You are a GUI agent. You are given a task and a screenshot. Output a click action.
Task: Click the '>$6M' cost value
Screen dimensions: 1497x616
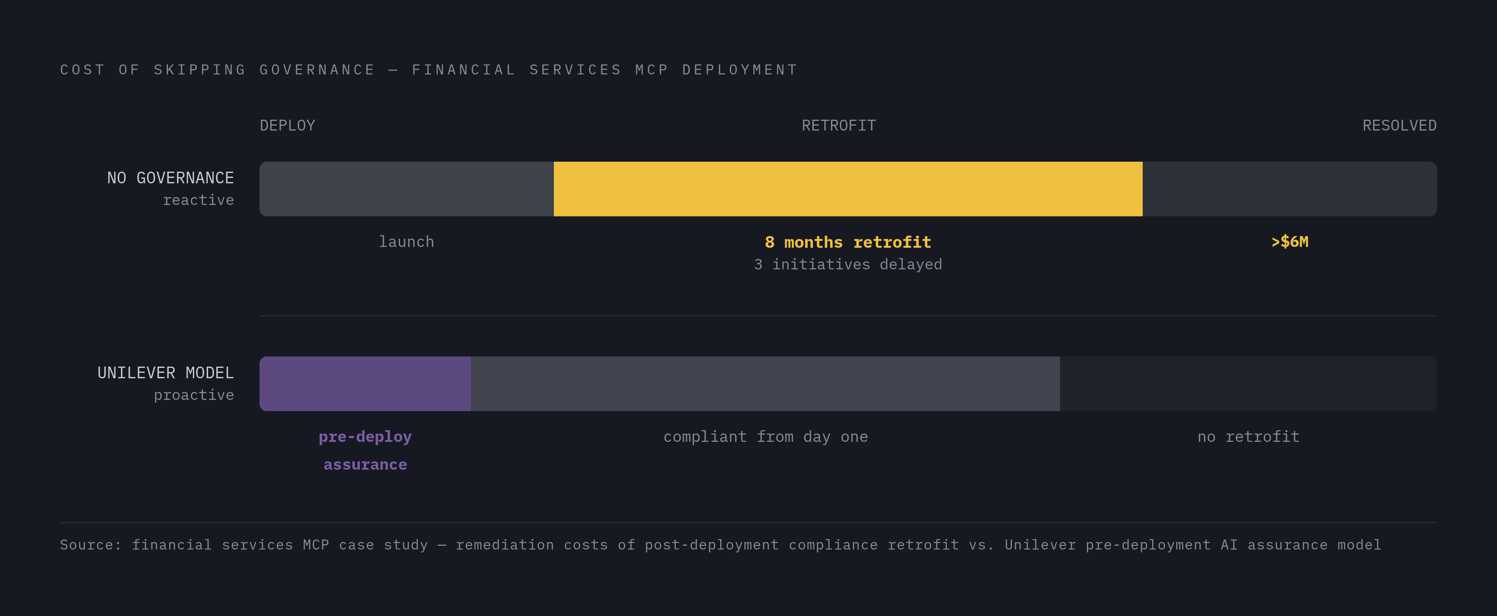1289,242
